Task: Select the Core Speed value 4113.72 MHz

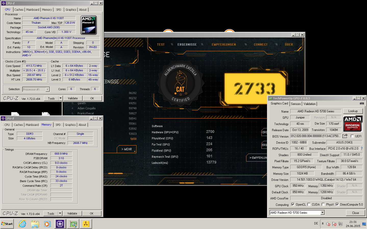Action: 34,66
